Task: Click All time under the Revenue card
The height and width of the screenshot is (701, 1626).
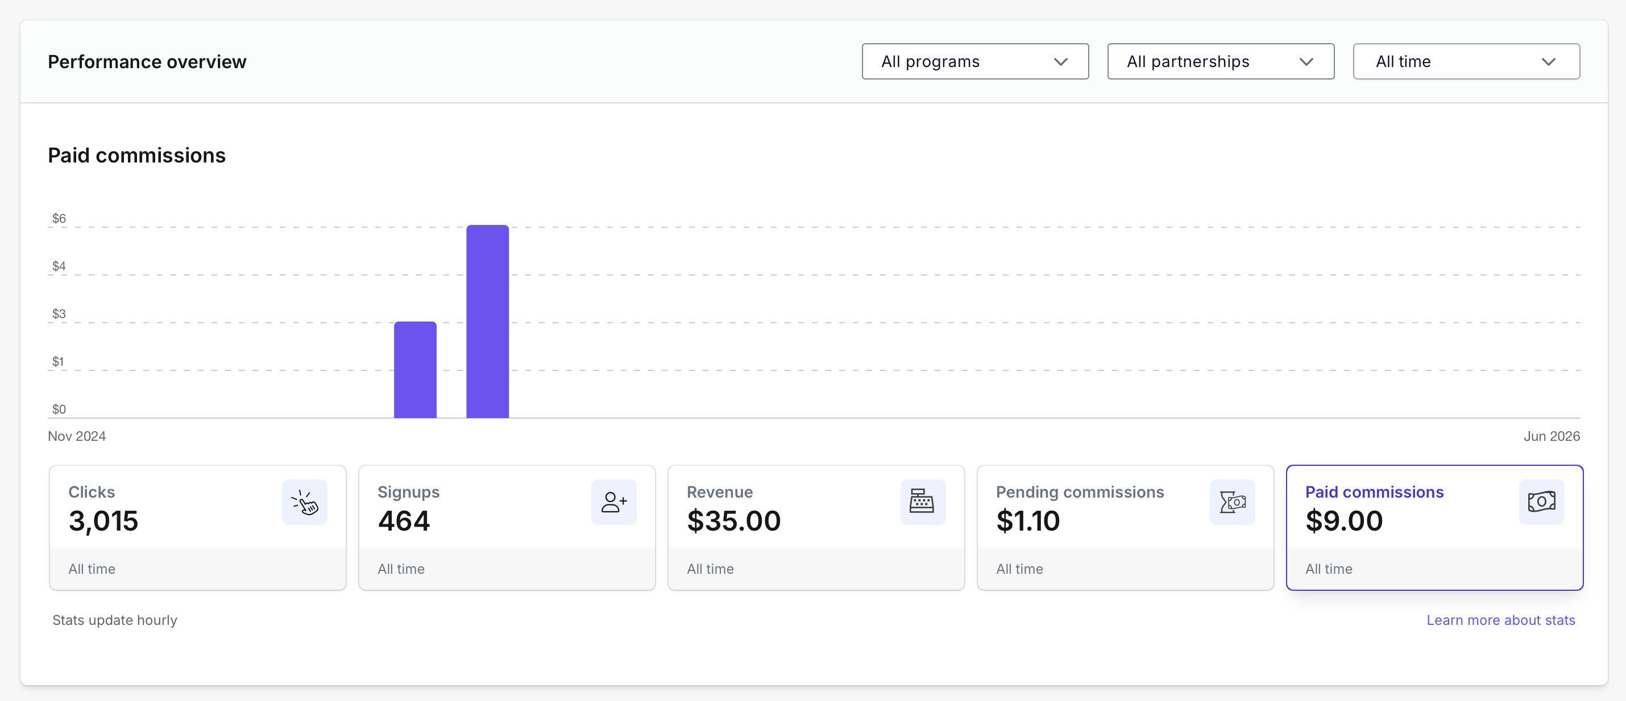Action: pyautogui.click(x=711, y=569)
